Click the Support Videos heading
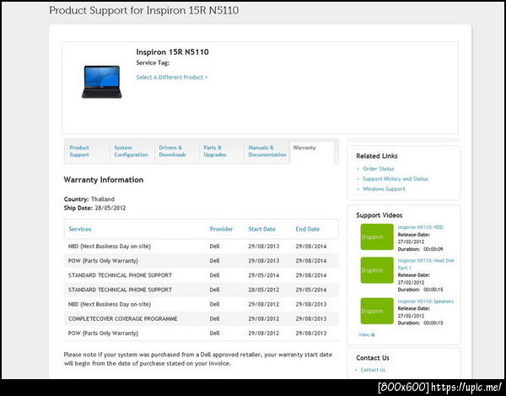Screen dimensions: 506x396 379,215
